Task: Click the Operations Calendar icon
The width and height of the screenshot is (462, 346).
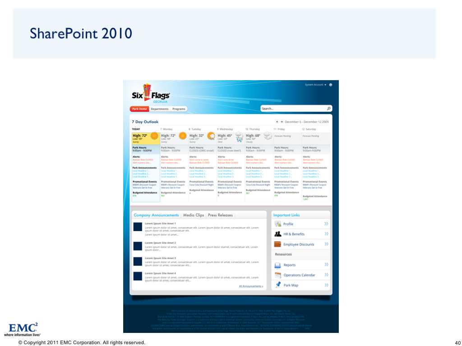Action: tap(277, 275)
